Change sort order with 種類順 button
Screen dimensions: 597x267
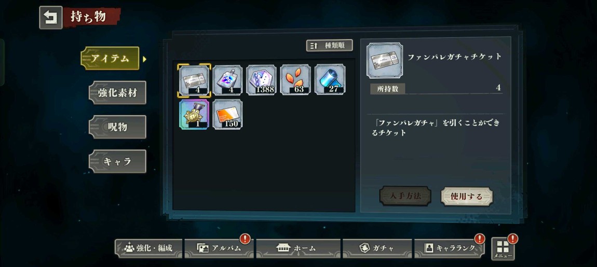coord(329,46)
